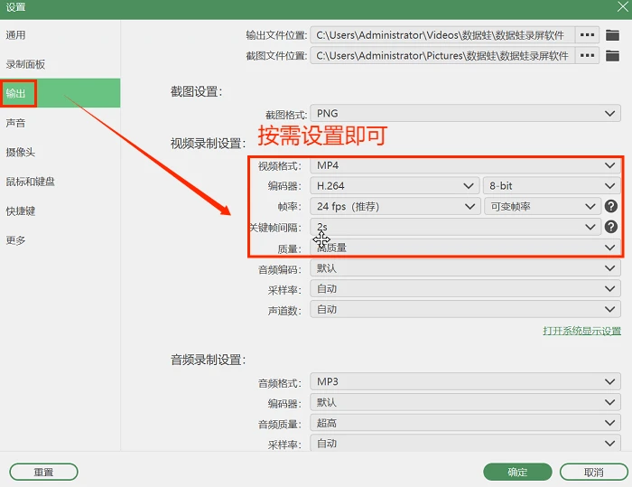Open the 音频质量 超高 dropdown
This screenshot has height=487, width=632.
pos(465,423)
